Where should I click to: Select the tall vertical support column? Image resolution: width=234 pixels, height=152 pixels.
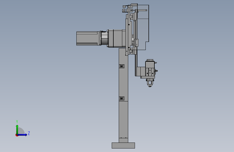(123, 95)
